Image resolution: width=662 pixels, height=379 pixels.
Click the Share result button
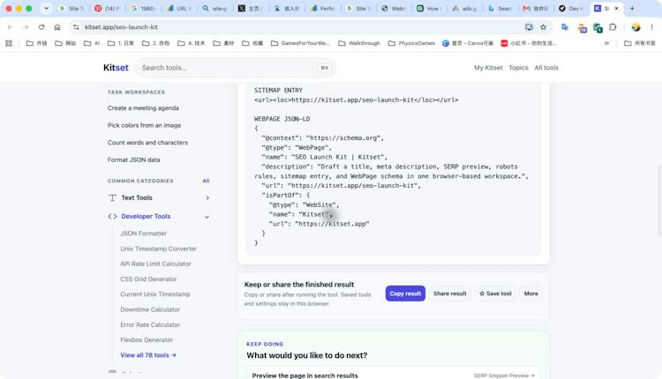(449, 294)
